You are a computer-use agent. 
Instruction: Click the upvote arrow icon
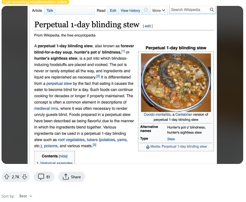click(7, 177)
